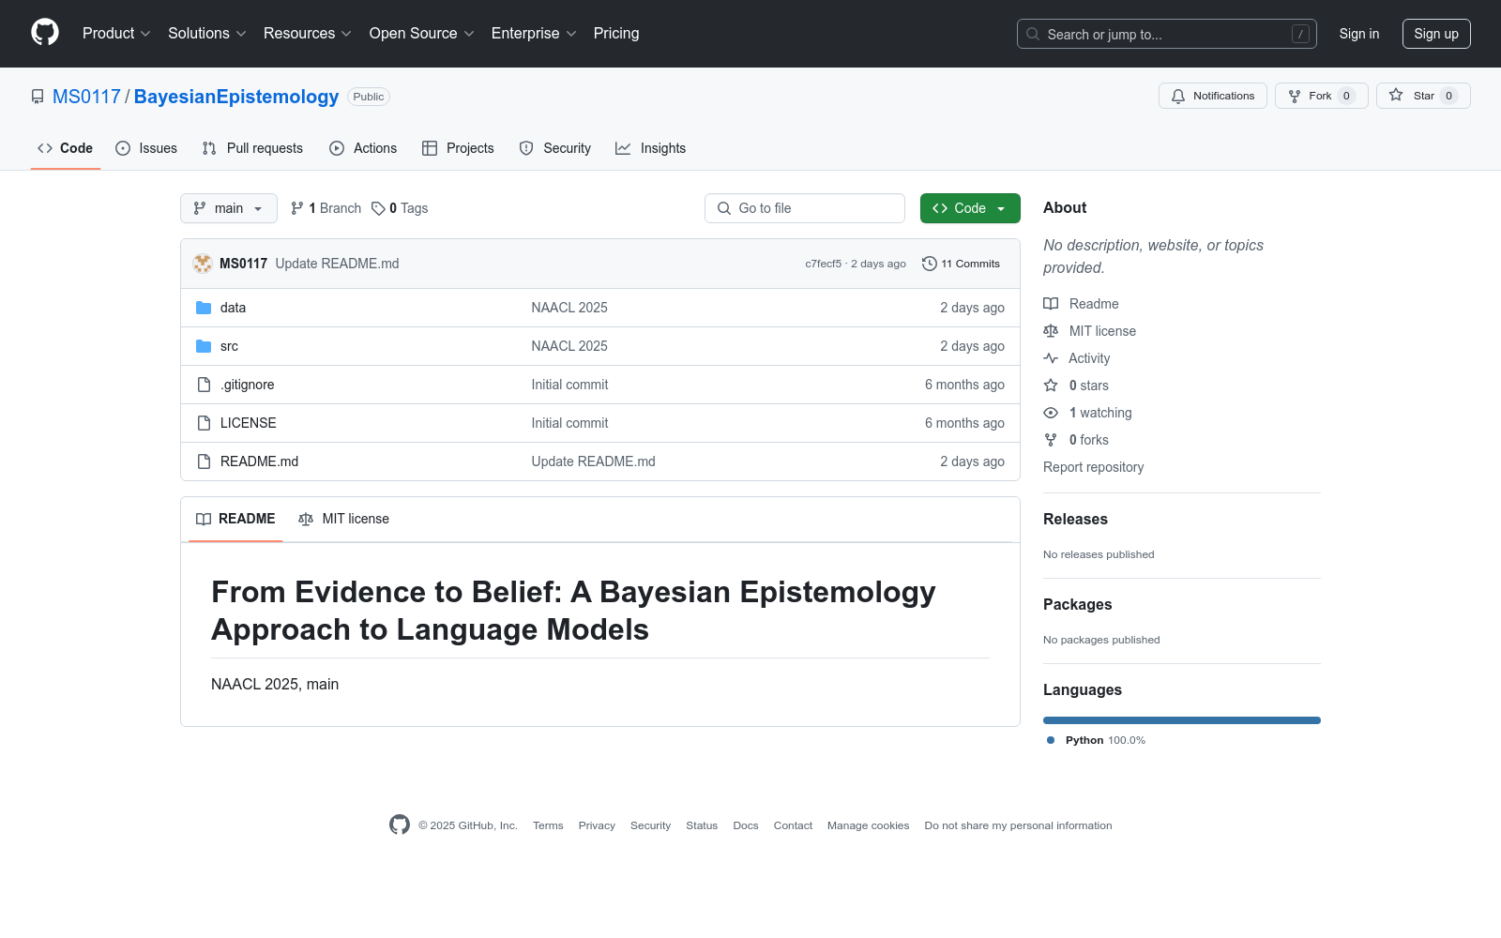Viewport: 1501px width, 938px height.
Task: Switch to the Security tab
Action: (x=555, y=148)
